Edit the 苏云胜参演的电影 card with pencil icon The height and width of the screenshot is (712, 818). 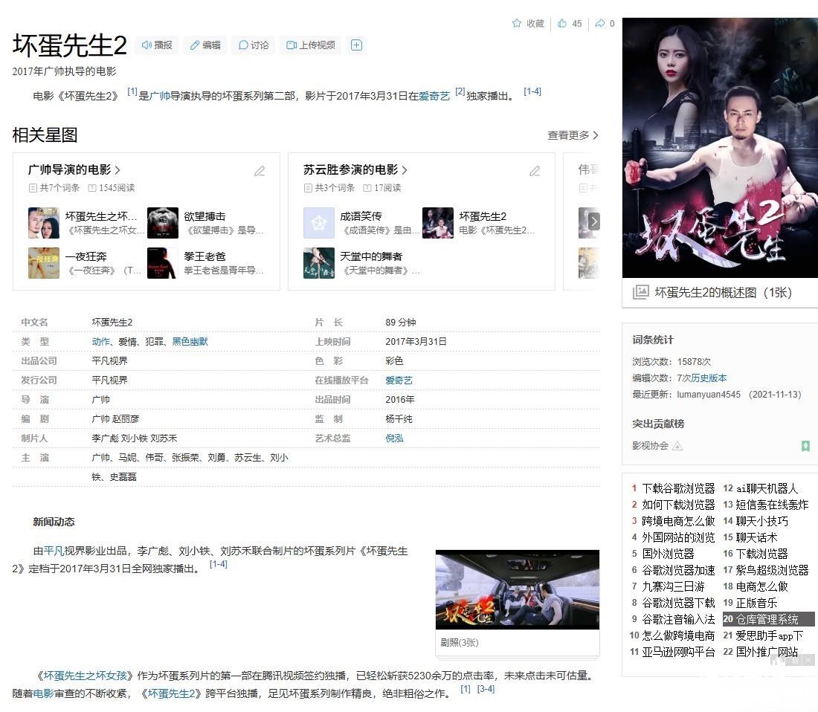pyautogui.click(x=535, y=171)
